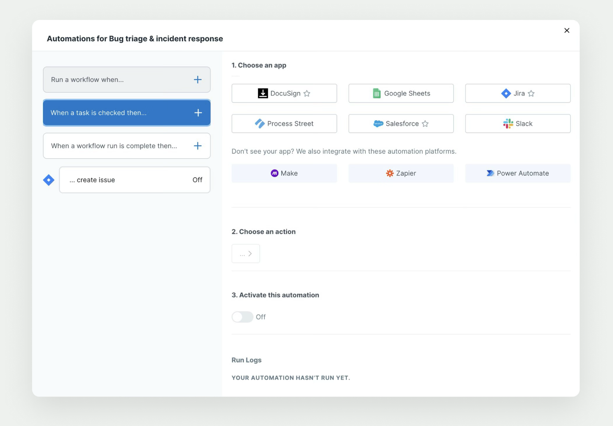Image resolution: width=613 pixels, height=426 pixels.
Task: Click the Slack logo icon
Action: coord(508,123)
